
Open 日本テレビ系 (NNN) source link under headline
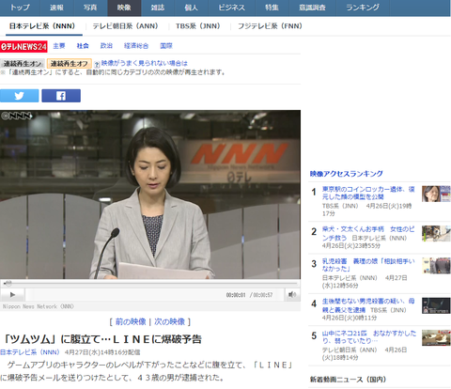pyautogui.click(x=30, y=352)
